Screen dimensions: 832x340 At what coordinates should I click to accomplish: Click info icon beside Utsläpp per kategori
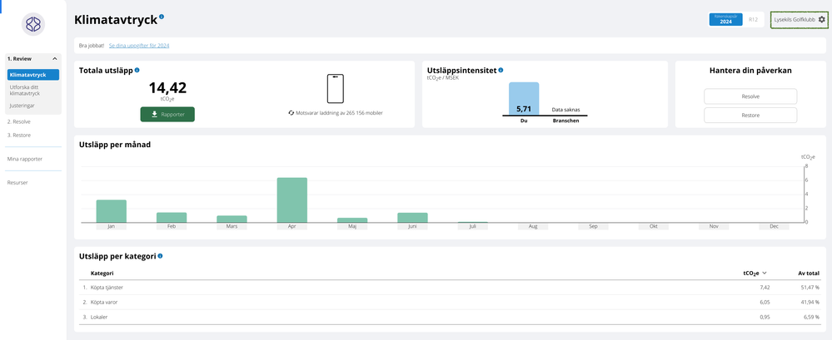tap(160, 256)
